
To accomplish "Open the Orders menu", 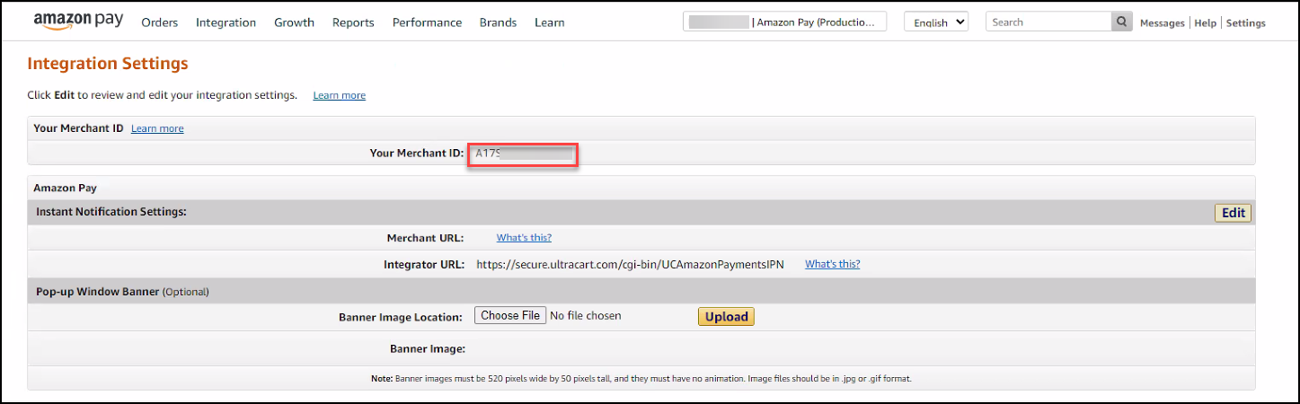I will (x=160, y=22).
